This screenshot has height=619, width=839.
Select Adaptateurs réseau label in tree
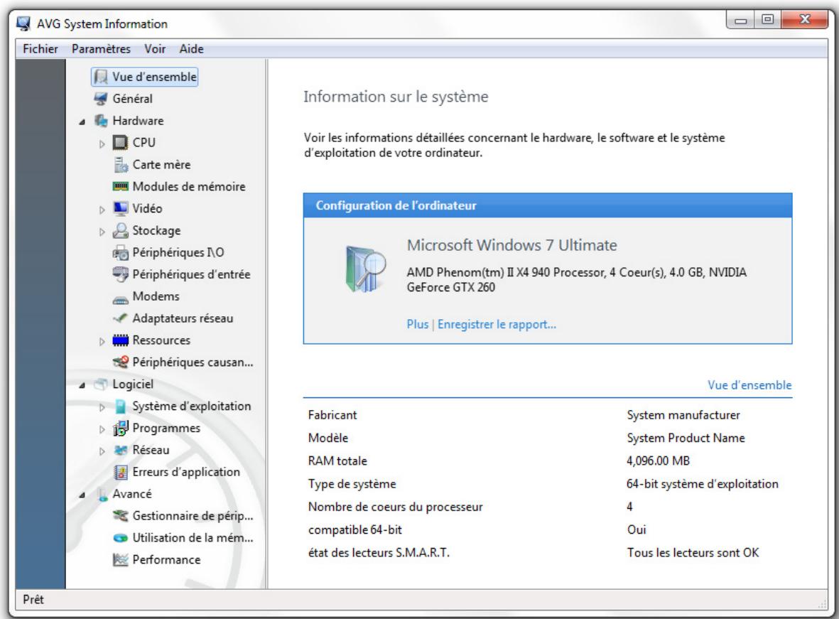183,318
